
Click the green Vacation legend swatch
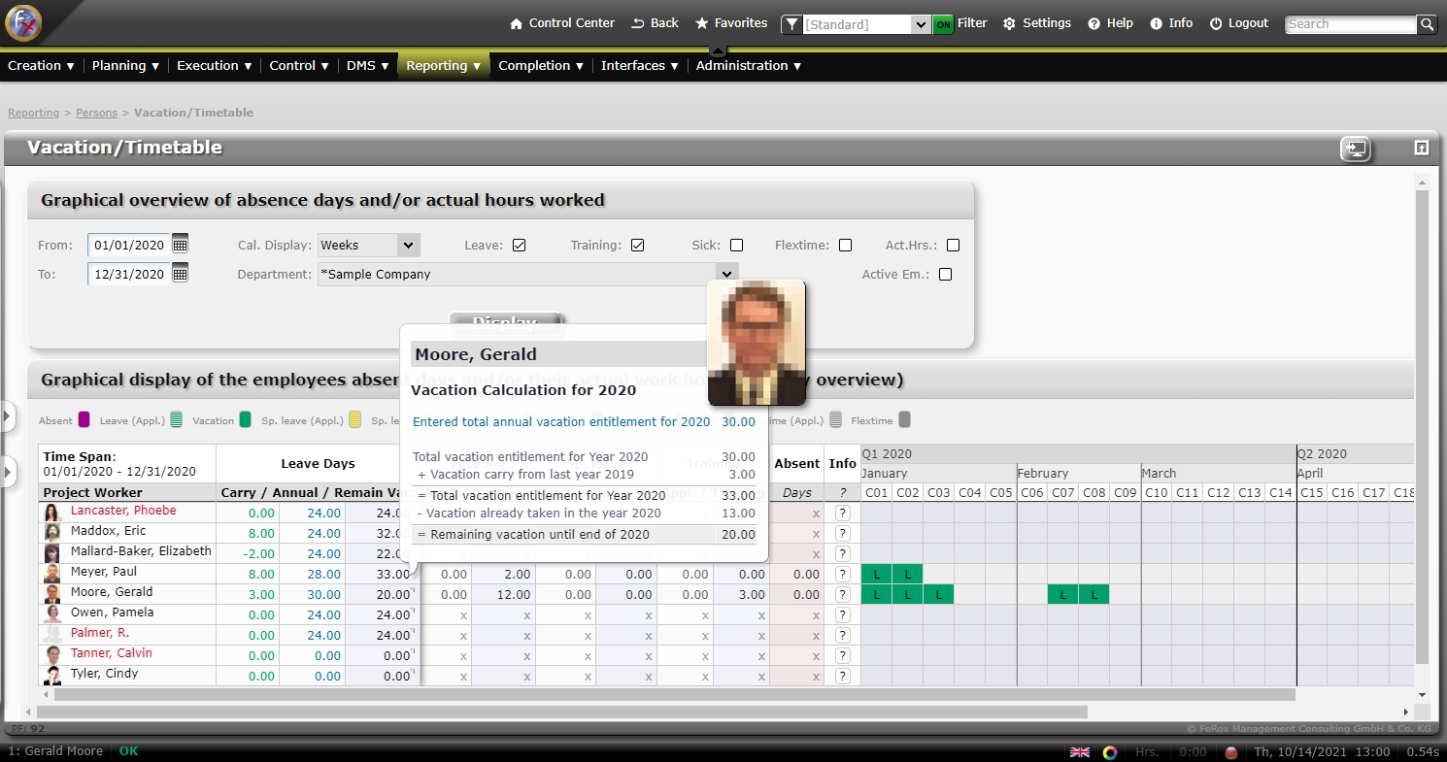tap(245, 420)
